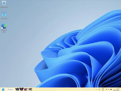The width and height of the screenshot is (121, 91).
Task: Click the taskbar Search box
Action: click(x=10, y=89)
